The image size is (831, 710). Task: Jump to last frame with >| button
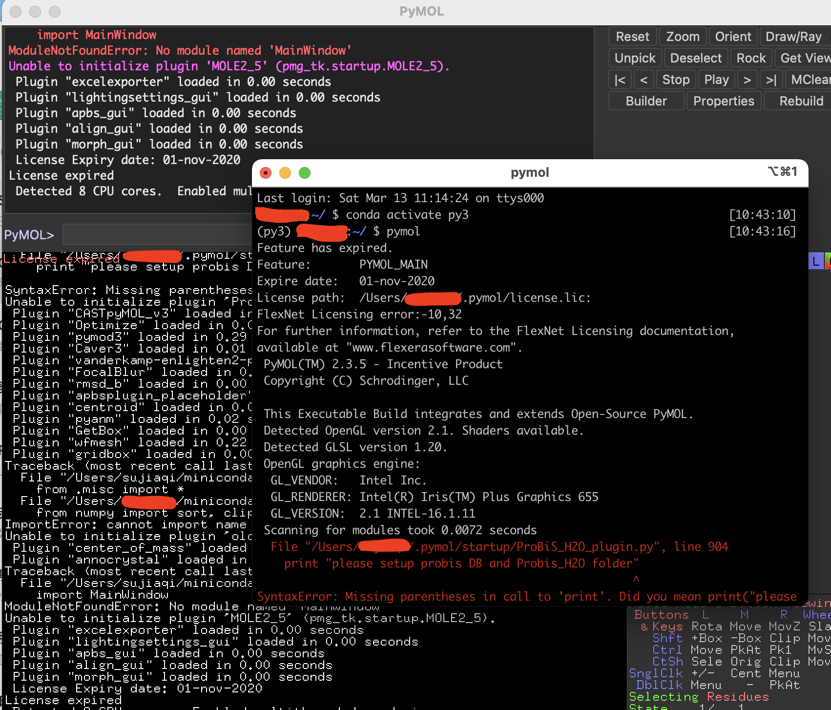pos(771,80)
